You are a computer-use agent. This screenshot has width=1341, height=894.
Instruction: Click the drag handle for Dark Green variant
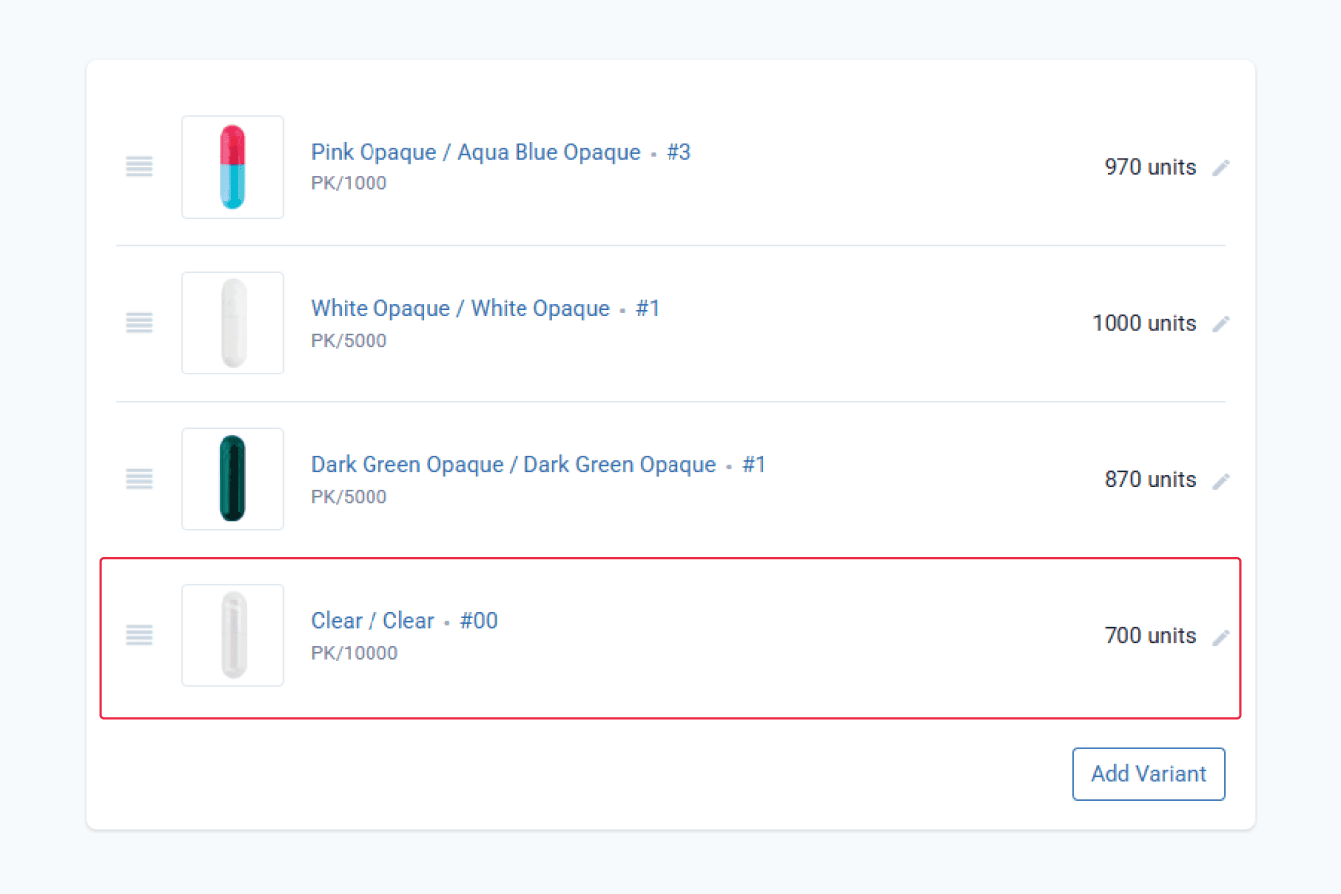139,479
